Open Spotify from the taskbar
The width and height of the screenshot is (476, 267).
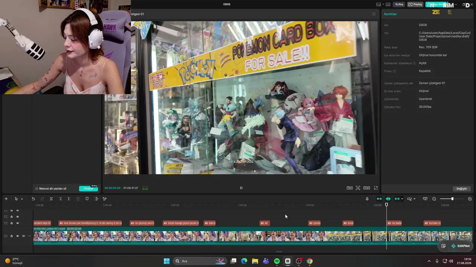coord(277,261)
